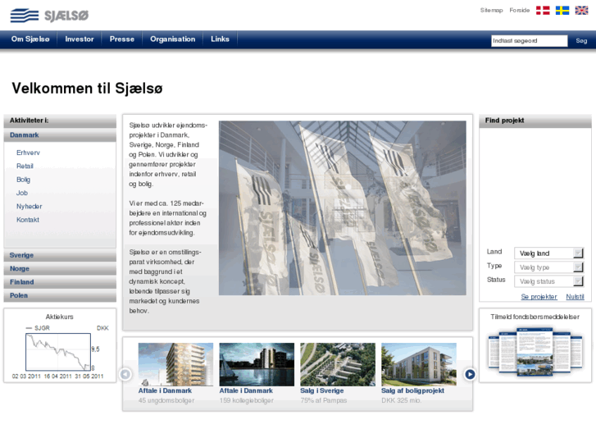This screenshot has height=447, width=596.
Task: Click the Søg search button
Action: pos(581,41)
